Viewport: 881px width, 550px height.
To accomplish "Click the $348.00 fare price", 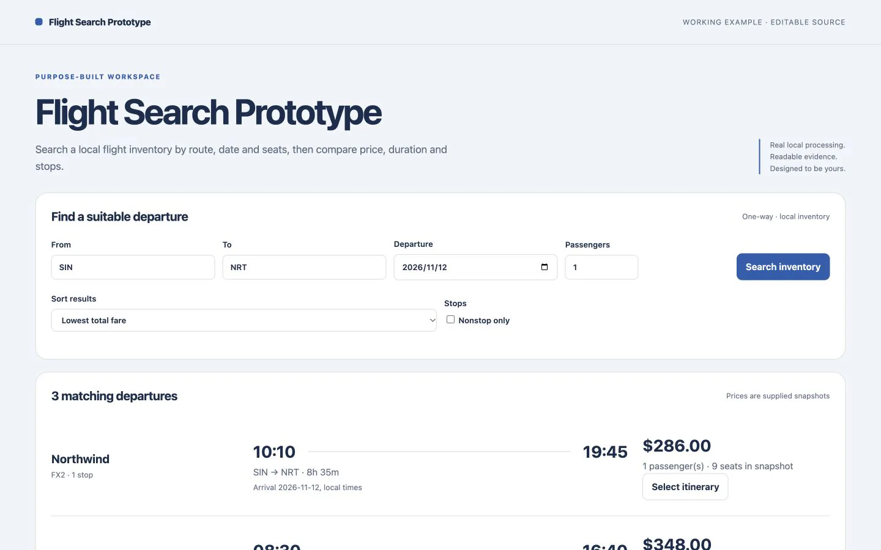I will click(677, 543).
